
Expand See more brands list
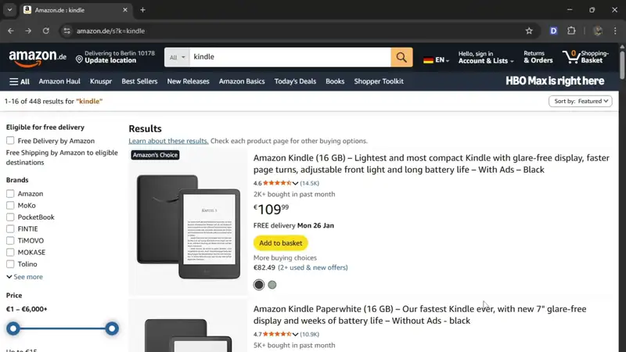pyautogui.click(x=25, y=277)
